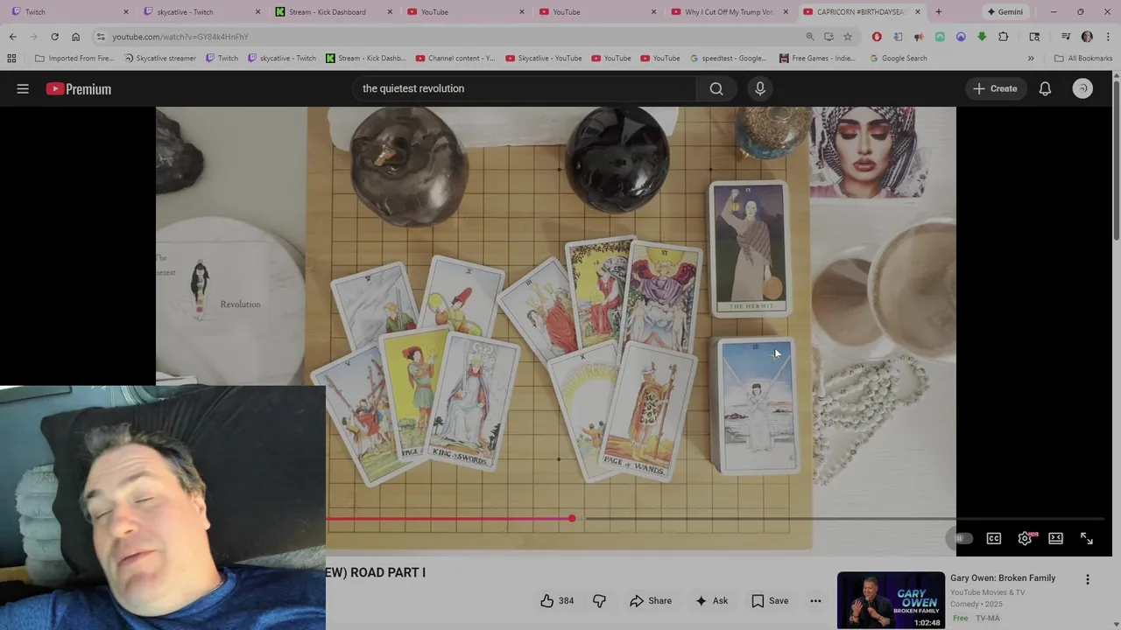This screenshot has width=1121, height=630.
Task: Open the blue translate-style extension icon
Action: pos(898,37)
